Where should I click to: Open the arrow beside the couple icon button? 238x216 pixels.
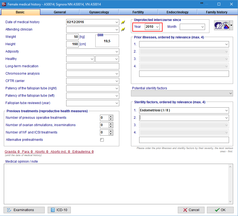click(x=231, y=25)
